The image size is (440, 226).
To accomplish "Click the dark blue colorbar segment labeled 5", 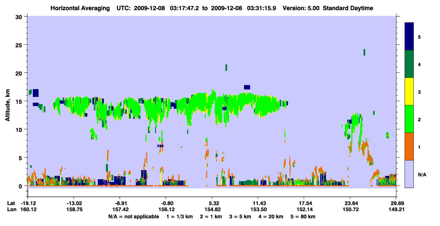I will point(409,36).
